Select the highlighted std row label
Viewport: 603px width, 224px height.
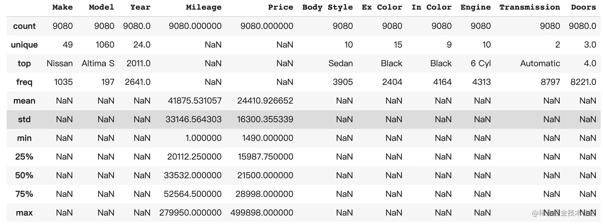tap(24, 120)
